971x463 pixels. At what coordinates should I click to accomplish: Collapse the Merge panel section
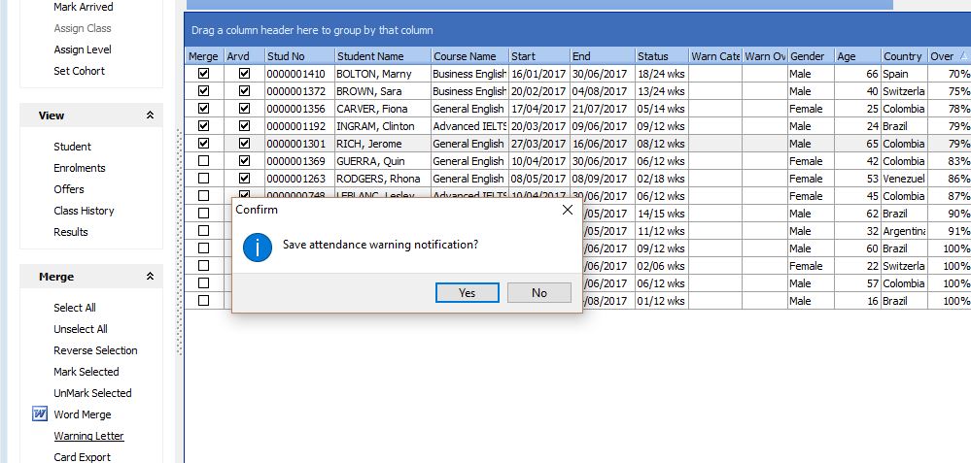(150, 277)
